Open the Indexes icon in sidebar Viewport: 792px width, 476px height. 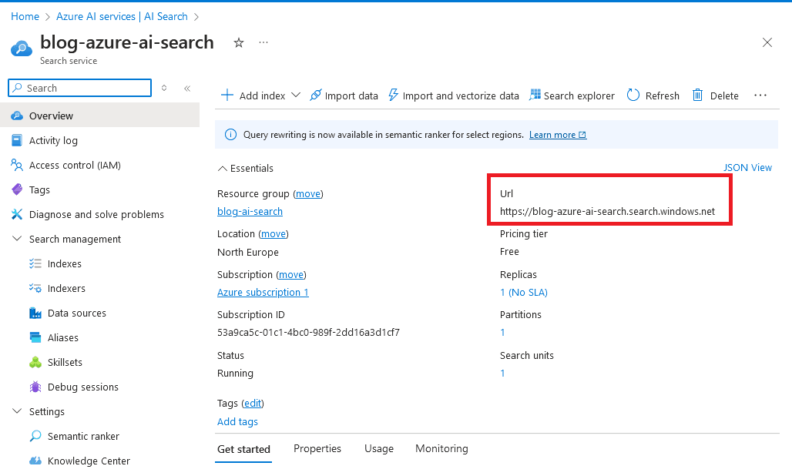[35, 263]
